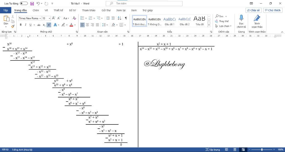Justify the paragraph text alignment

[x=97, y=25]
